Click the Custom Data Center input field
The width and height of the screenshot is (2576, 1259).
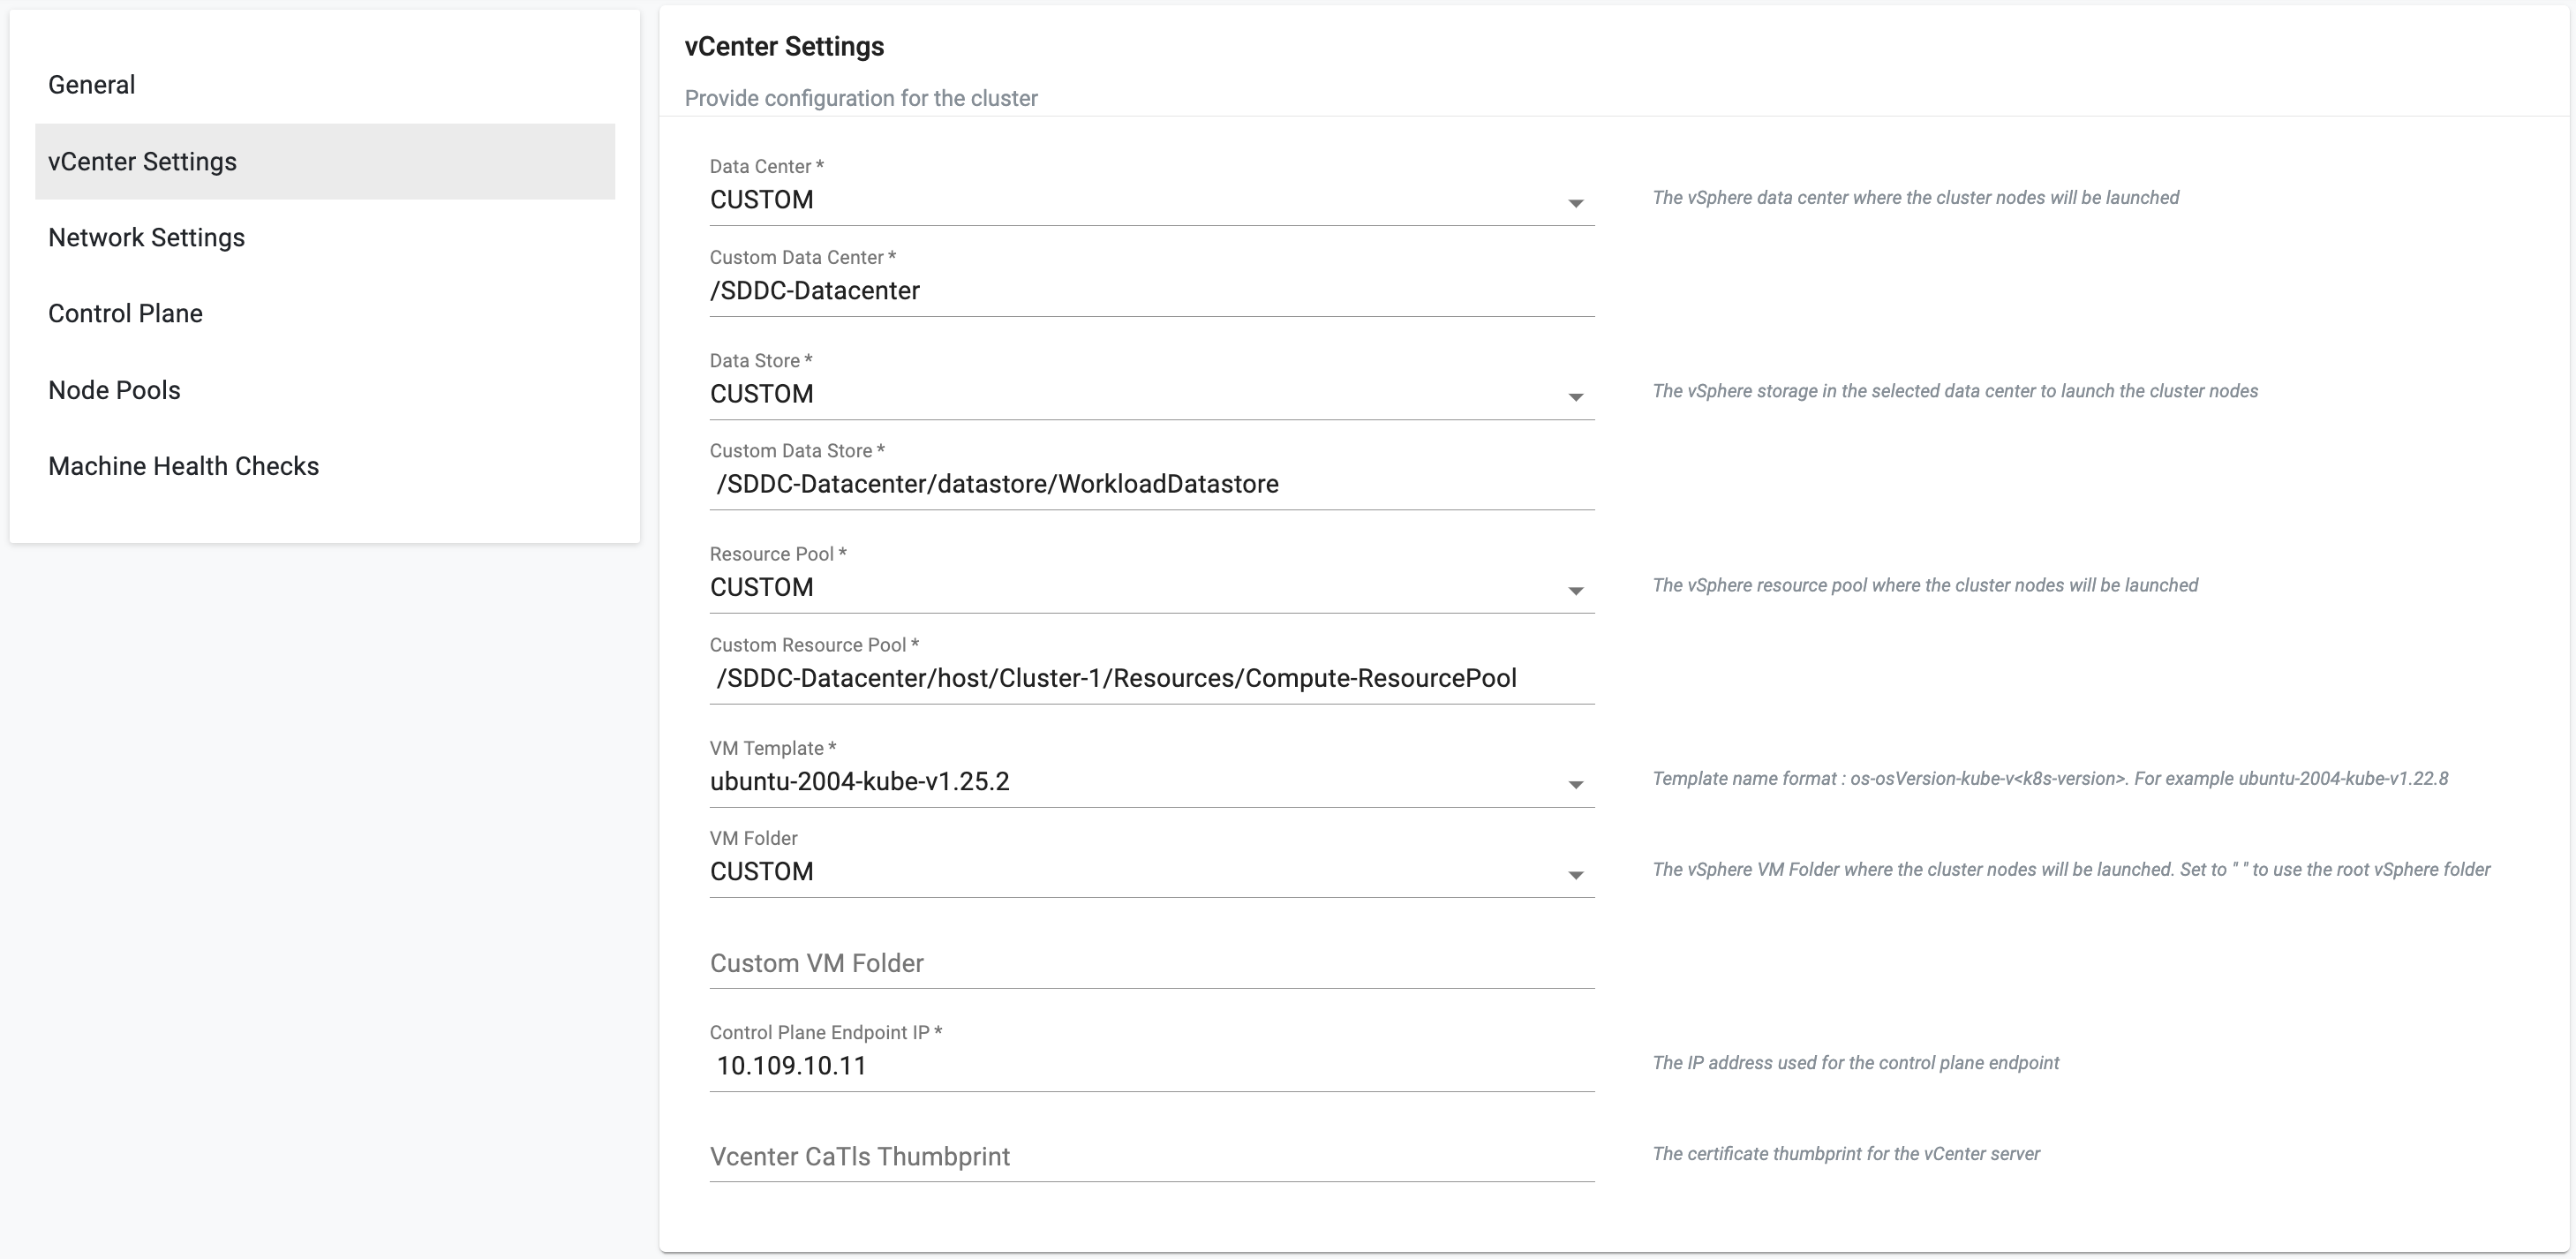[x=1152, y=291]
